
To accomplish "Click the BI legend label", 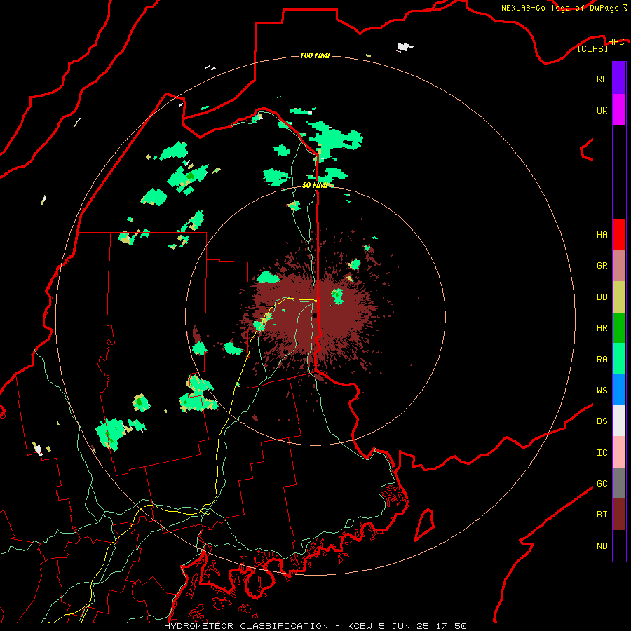I will coord(602,515).
